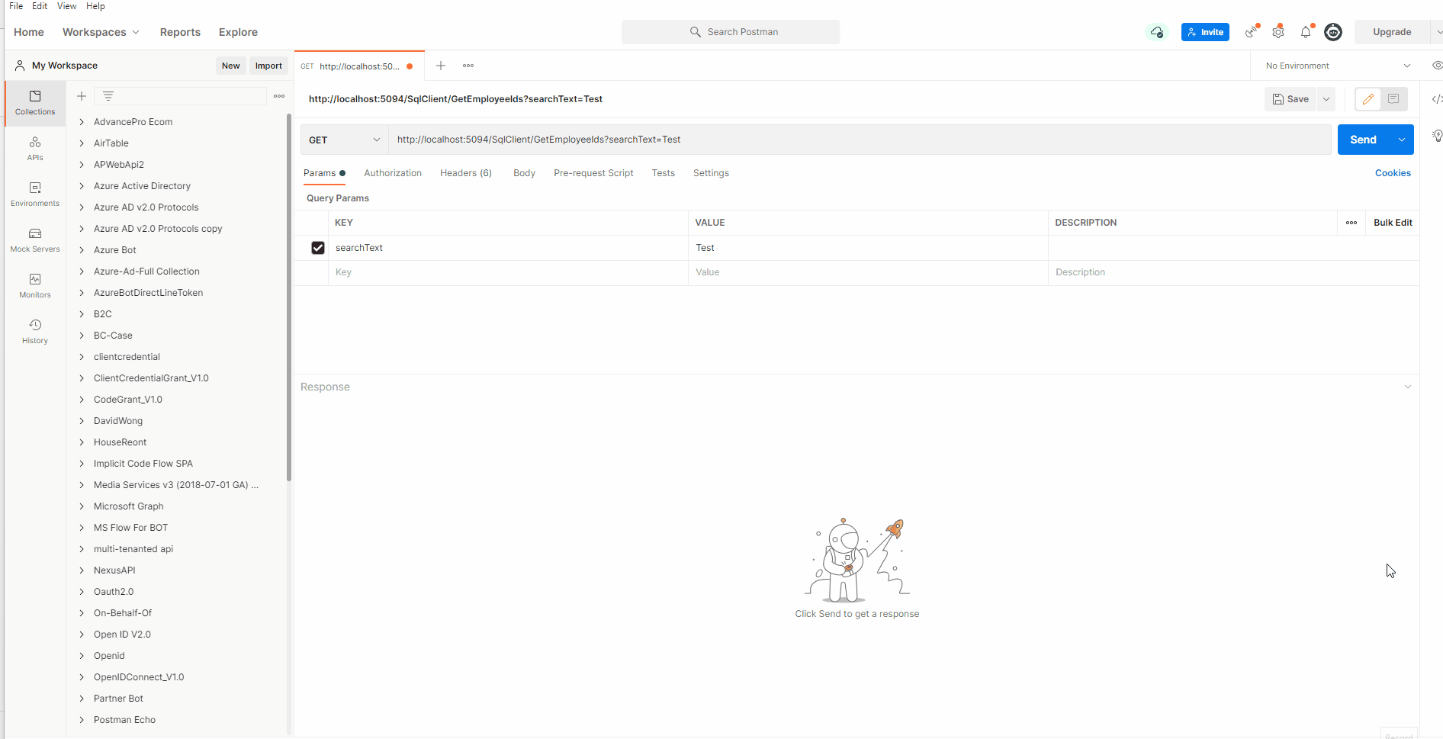Open the lightbulb info panel icon
The height and width of the screenshot is (739, 1443).
point(1437,136)
